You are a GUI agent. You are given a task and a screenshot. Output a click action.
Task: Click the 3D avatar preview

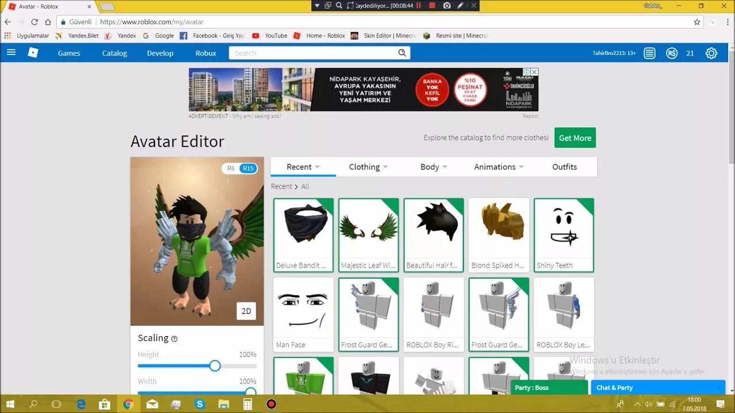(197, 241)
